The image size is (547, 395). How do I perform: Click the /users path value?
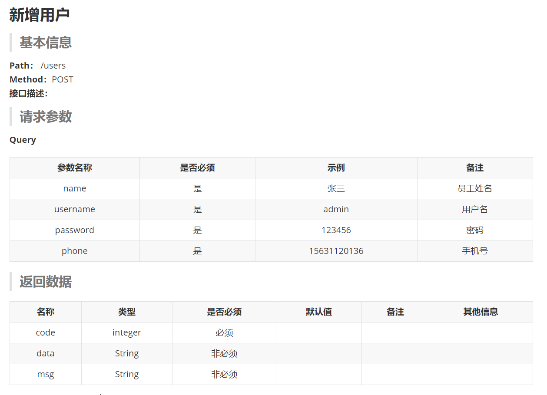53,66
